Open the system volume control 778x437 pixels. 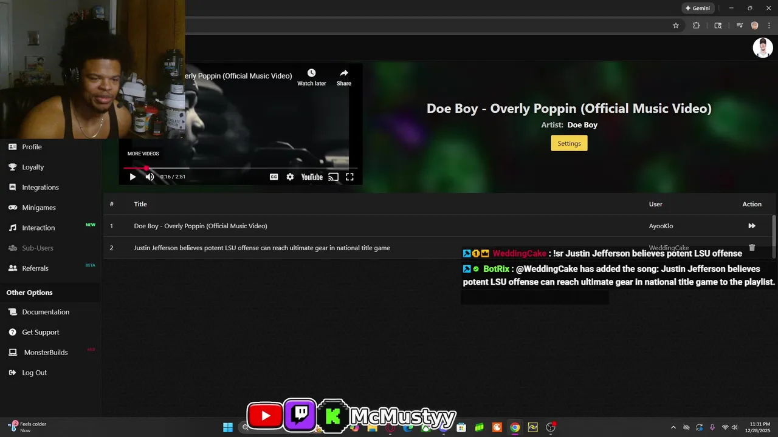(x=735, y=427)
